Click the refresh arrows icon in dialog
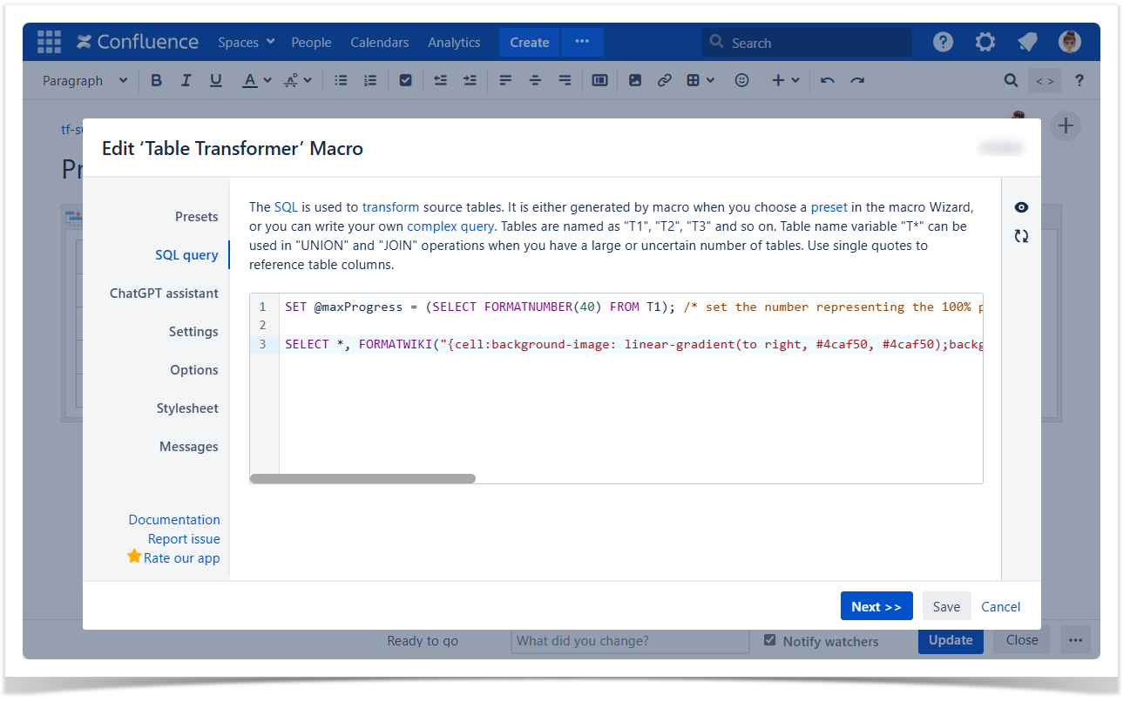 1021,236
